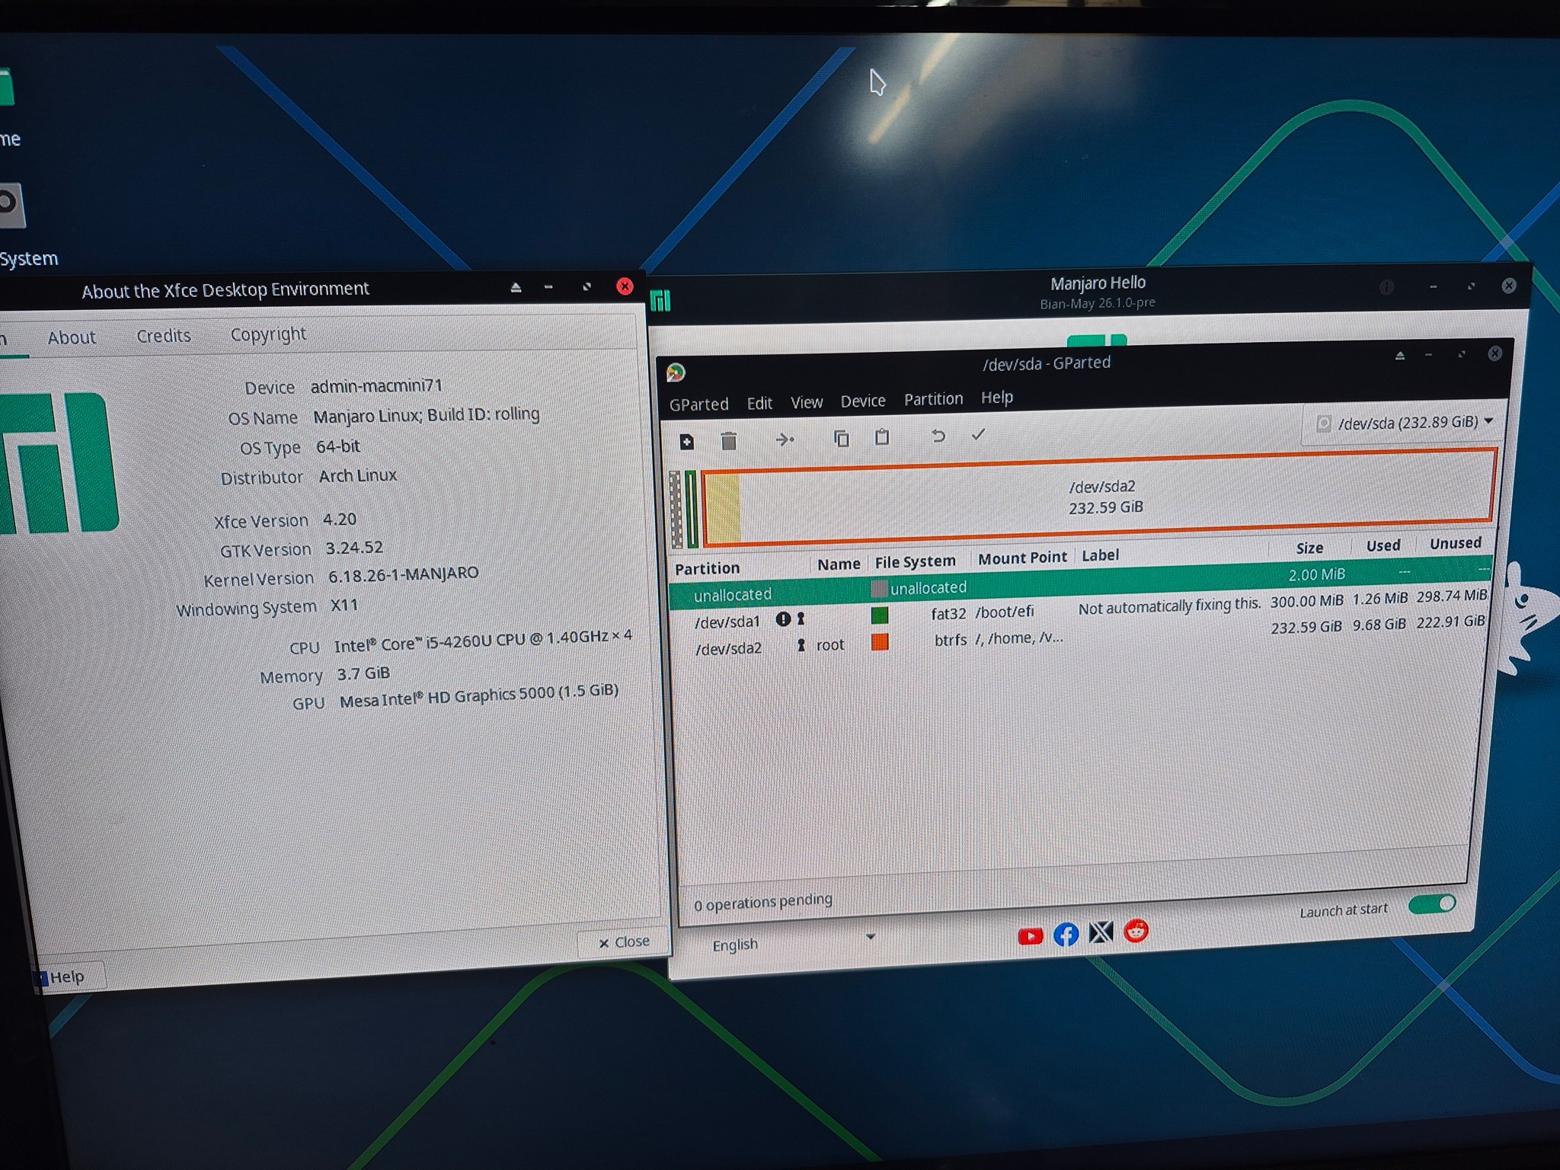Open the Partition menu in GParted

point(933,399)
